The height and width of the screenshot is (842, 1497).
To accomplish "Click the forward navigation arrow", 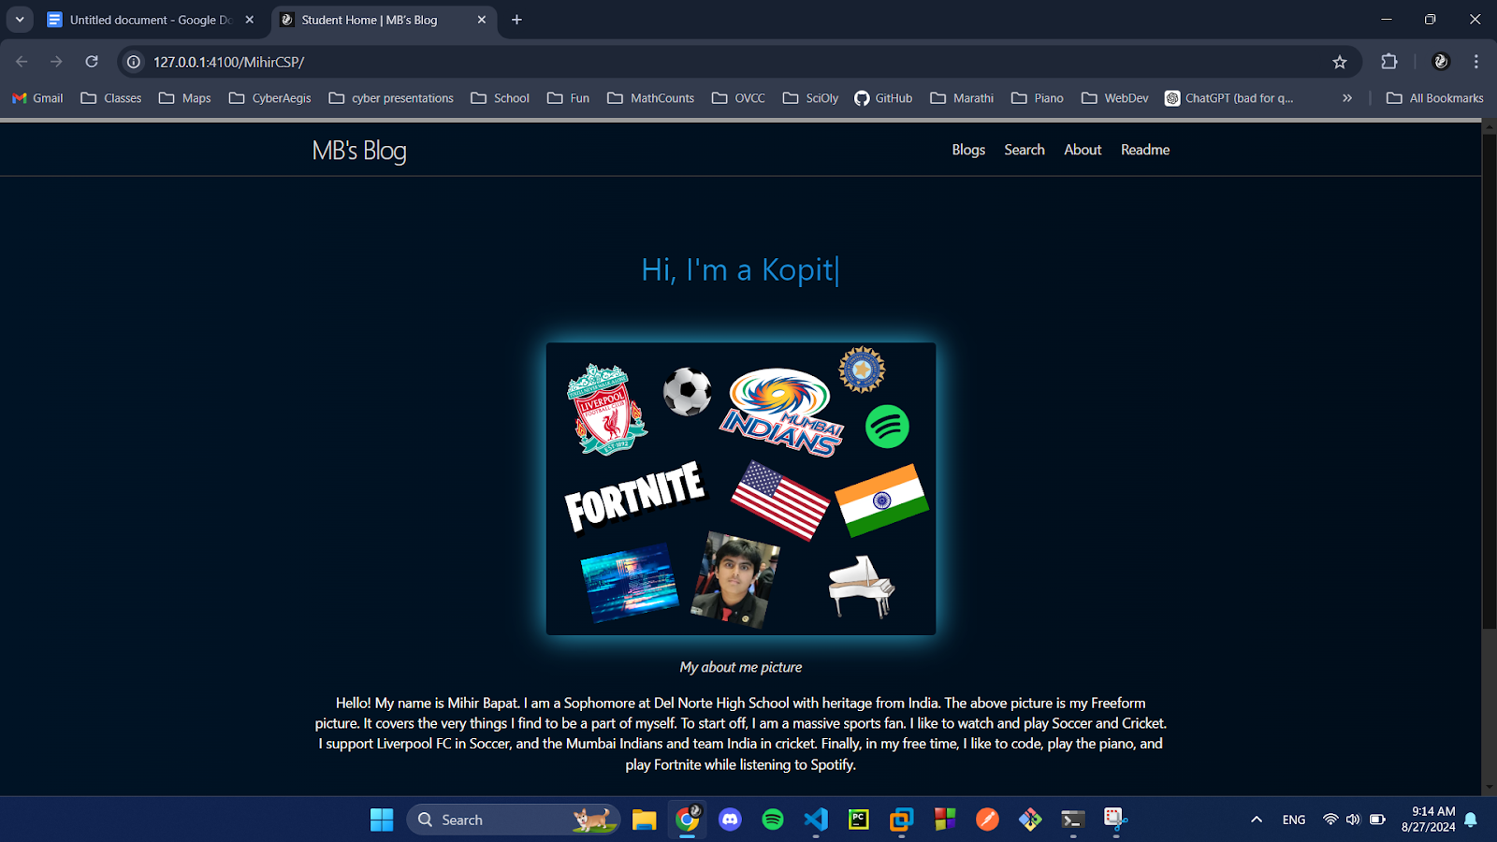I will coord(56,62).
